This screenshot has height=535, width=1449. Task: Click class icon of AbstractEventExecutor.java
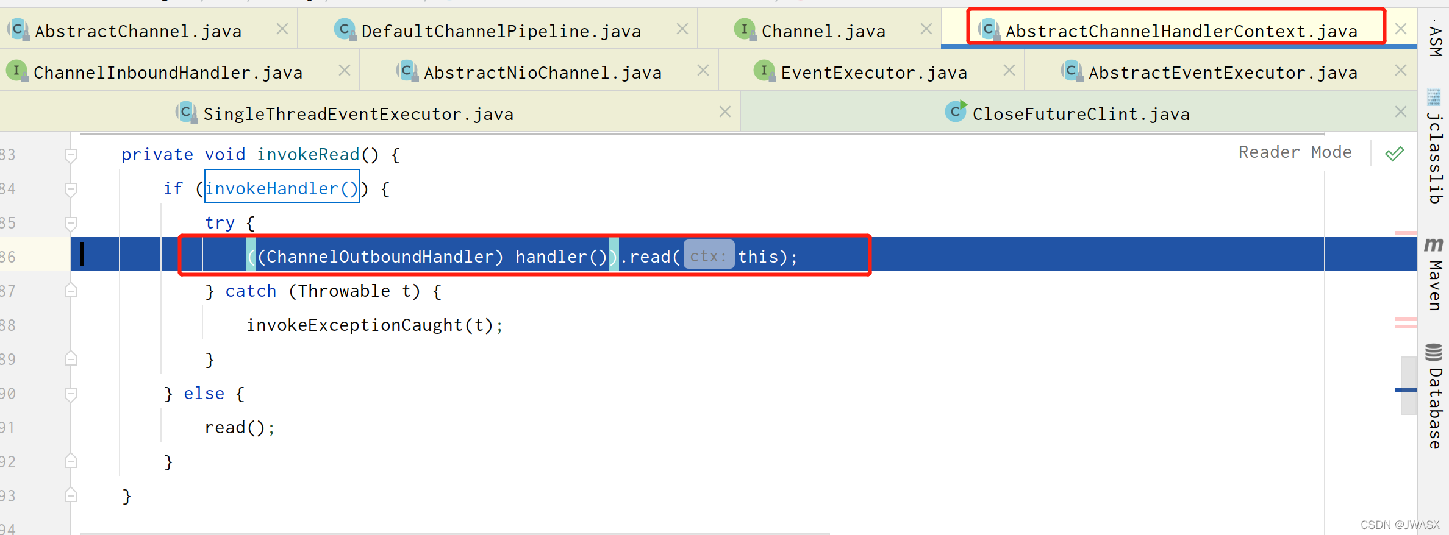[1072, 71]
